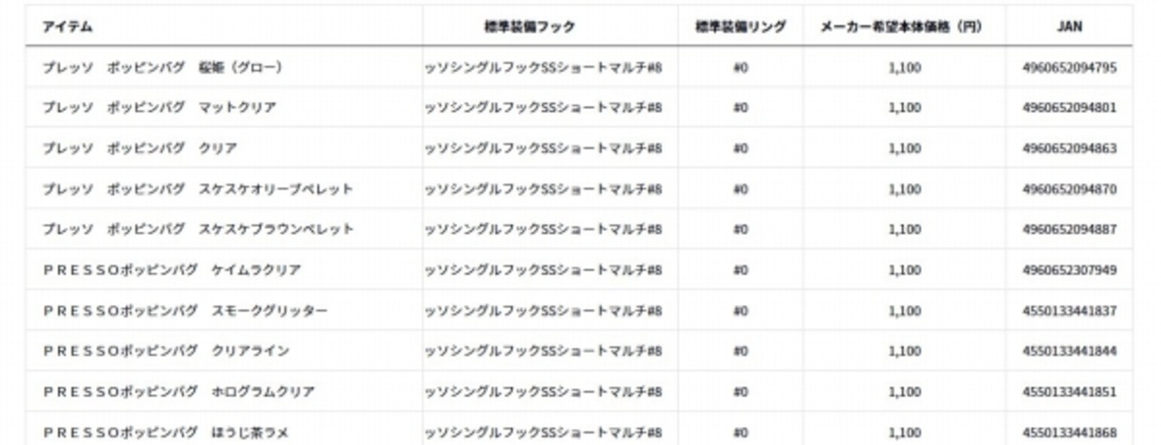Click the スケスケオリーブペレット item cell
The width and height of the screenshot is (1161, 445).
pyautogui.click(x=198, y=189)
